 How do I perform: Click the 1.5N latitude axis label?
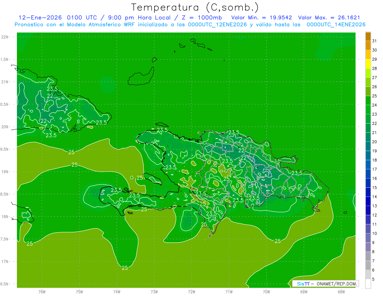click(4, 59)
